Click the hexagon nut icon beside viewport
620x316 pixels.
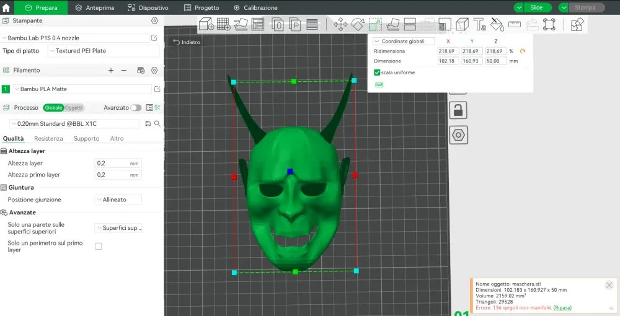pos(458,135)
